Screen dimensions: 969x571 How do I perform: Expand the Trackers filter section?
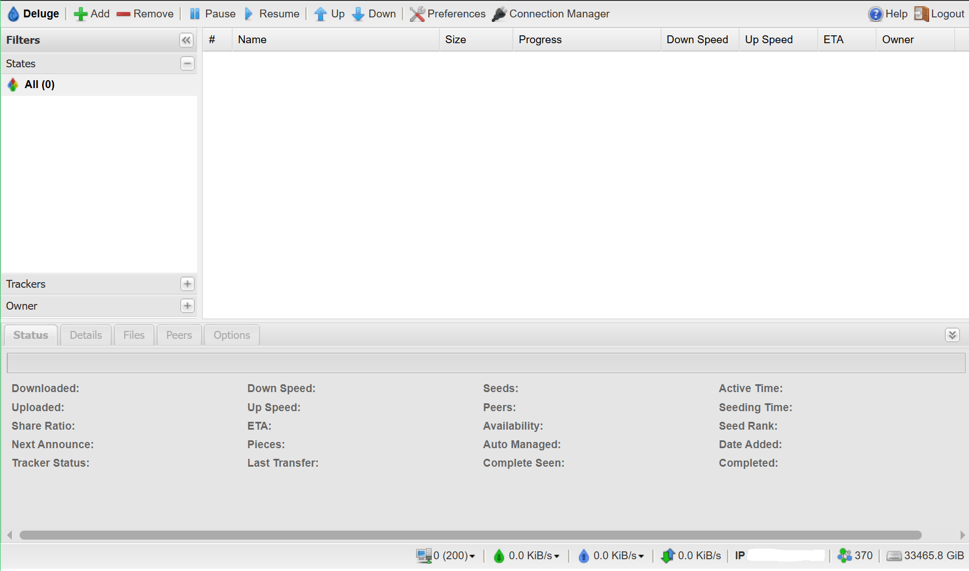pyautogui.click(x=188, y=284)
